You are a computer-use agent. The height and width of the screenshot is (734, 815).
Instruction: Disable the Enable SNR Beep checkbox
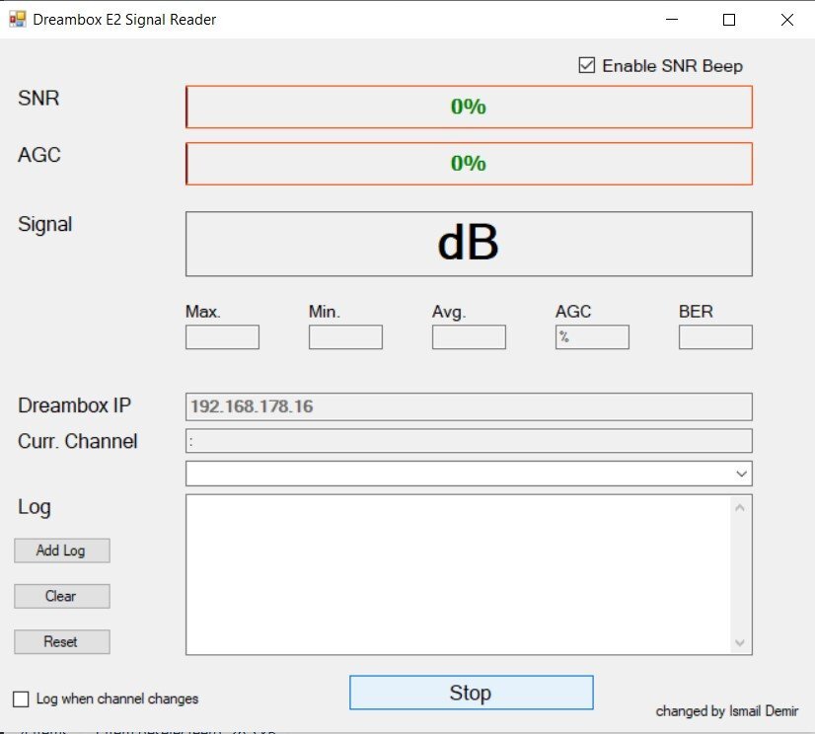click(x=587, y=66)
